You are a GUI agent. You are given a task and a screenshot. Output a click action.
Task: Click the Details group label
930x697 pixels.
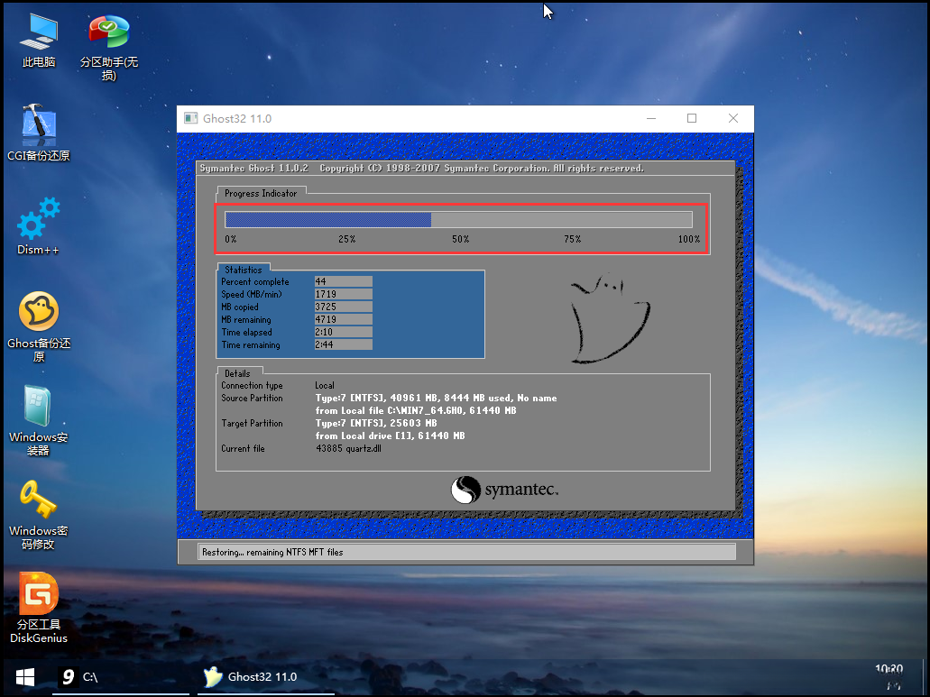[237, 373]
